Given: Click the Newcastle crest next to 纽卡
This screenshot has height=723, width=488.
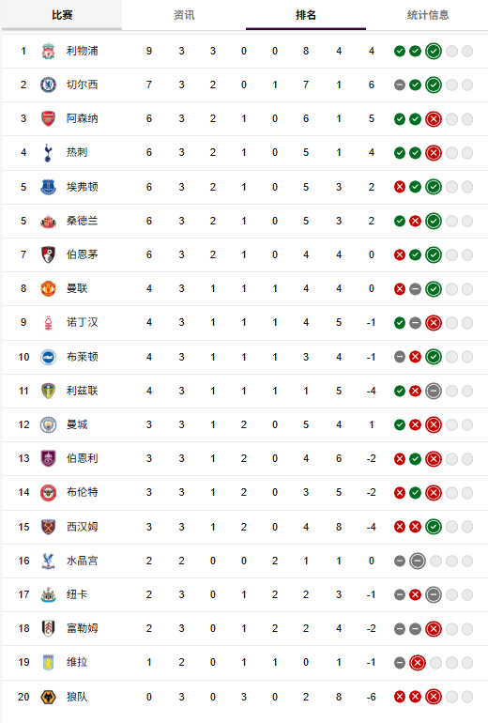Looking at the screenshot, I should [x=48, y=594].
